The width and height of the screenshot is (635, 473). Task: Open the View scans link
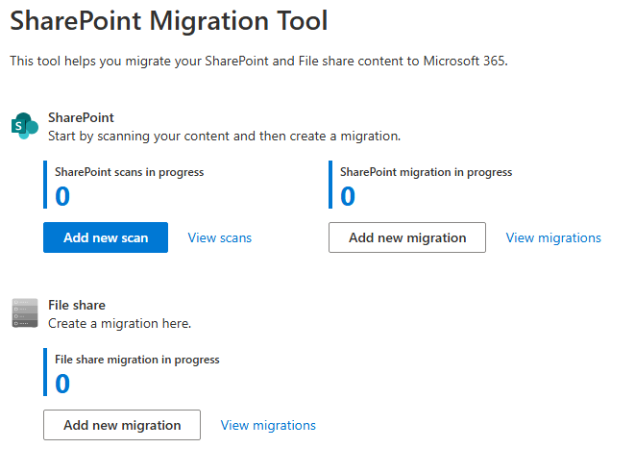(219, 237)
